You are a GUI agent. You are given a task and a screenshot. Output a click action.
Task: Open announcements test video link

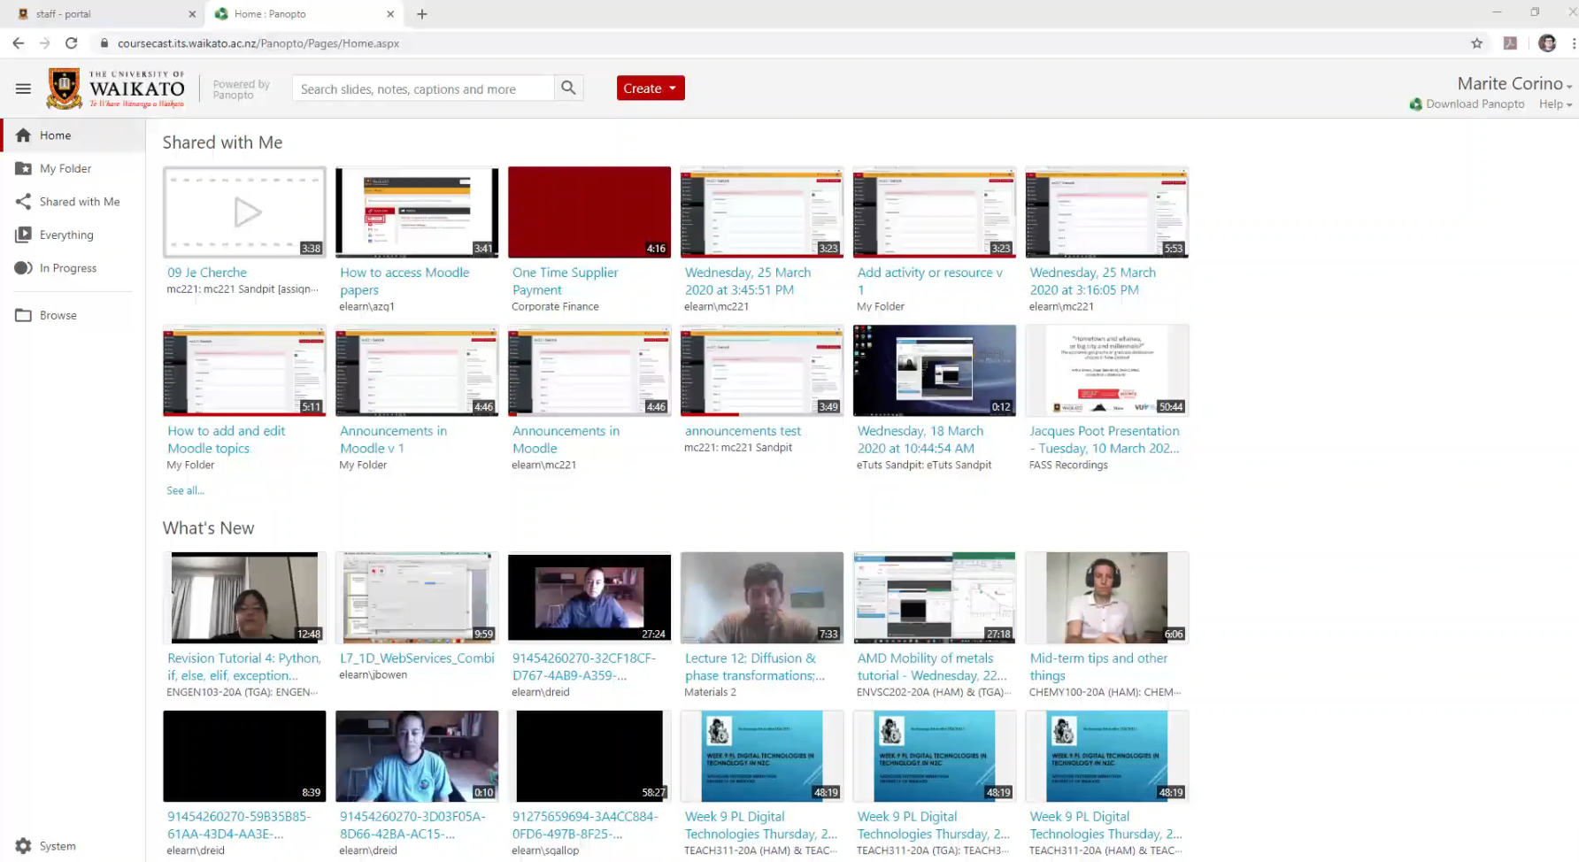(x=743, y=431)
